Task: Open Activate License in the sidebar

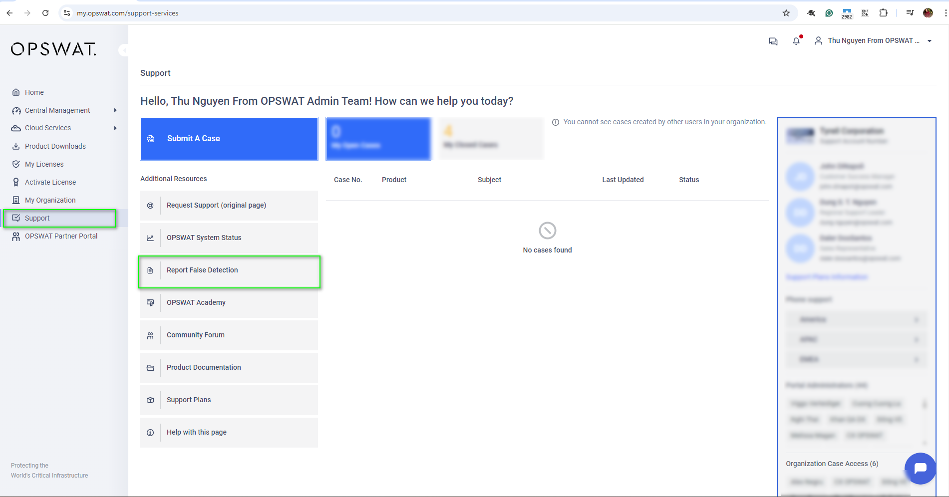Action: tap(50, 182)
